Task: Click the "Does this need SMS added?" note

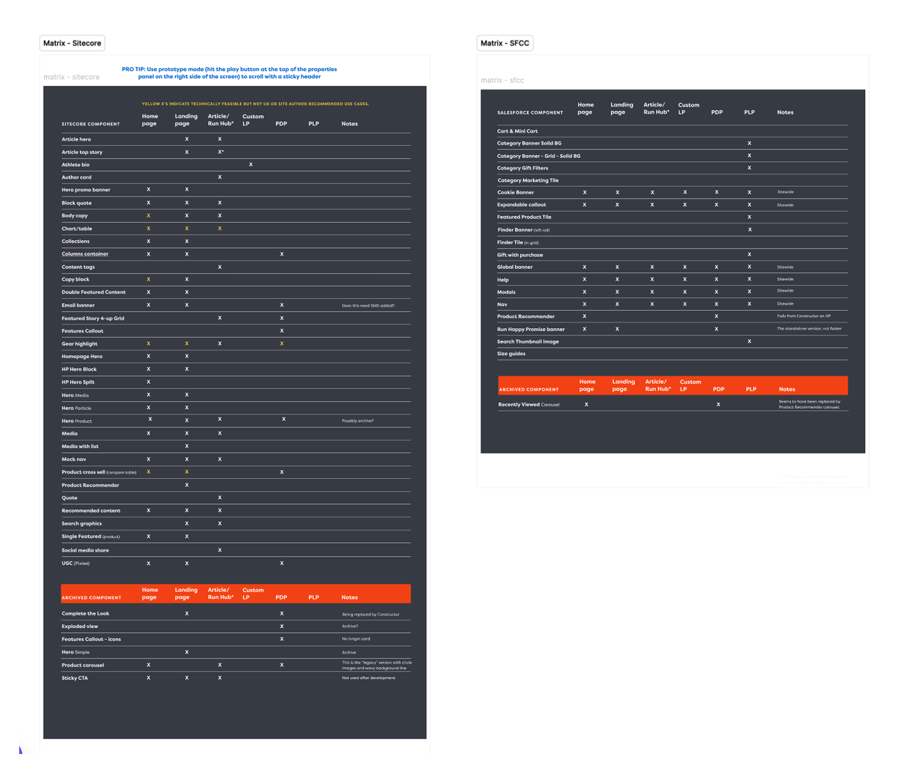Action: coord(368,306)
